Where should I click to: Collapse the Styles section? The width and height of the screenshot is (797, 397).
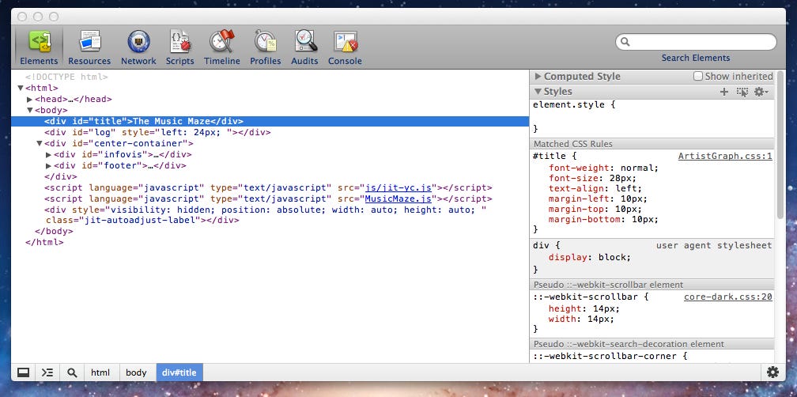538,92
